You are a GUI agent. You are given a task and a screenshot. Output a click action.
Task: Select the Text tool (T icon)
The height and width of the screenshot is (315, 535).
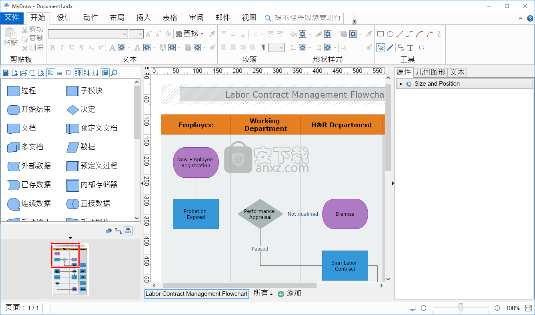[410, 48]
